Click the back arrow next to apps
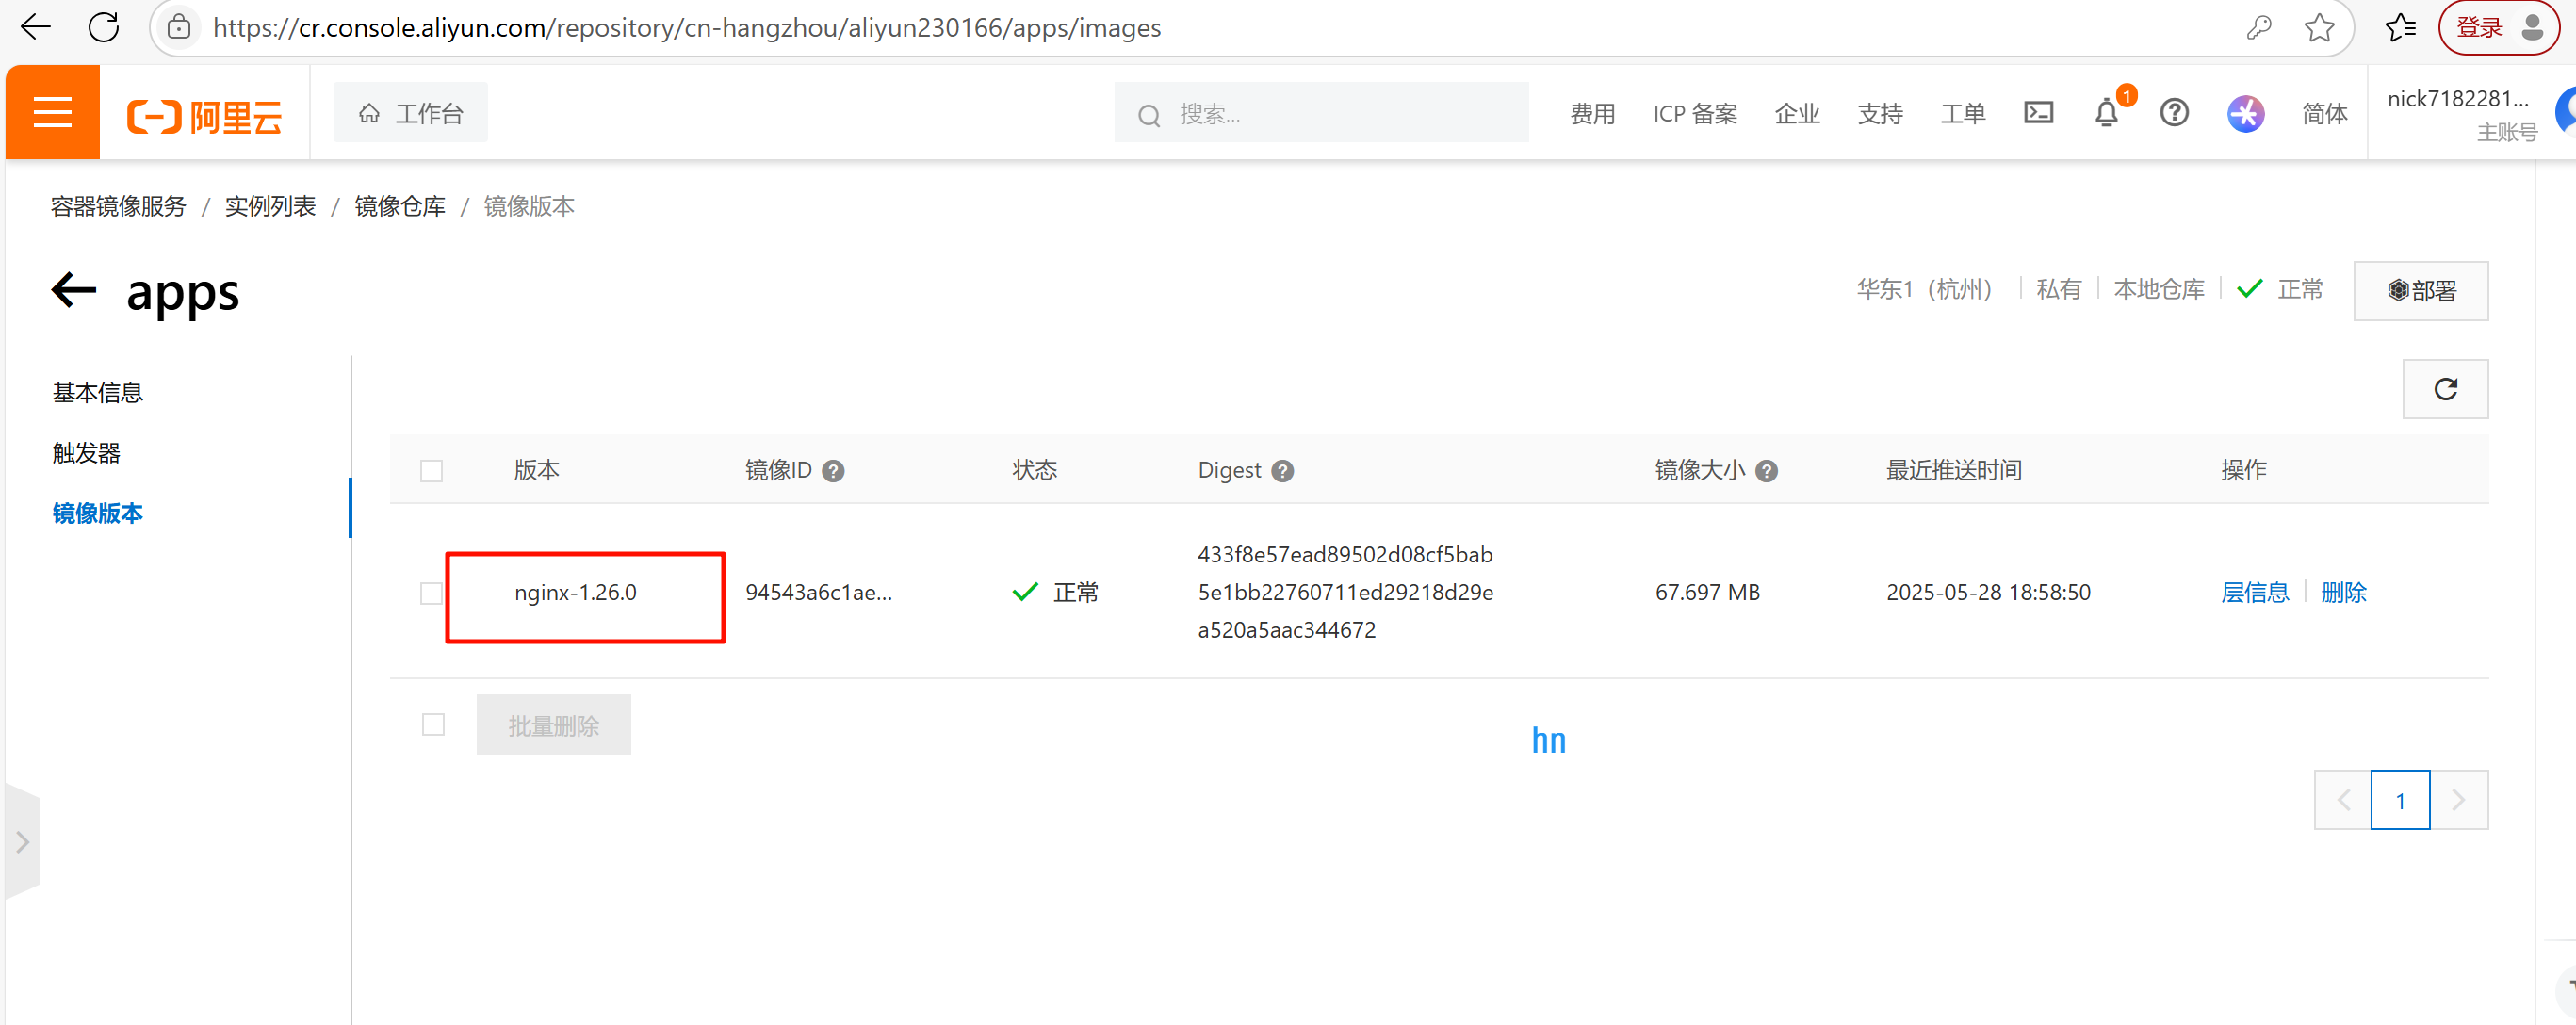Viewport: 2576px width, 1025px height. coord(74,291)
